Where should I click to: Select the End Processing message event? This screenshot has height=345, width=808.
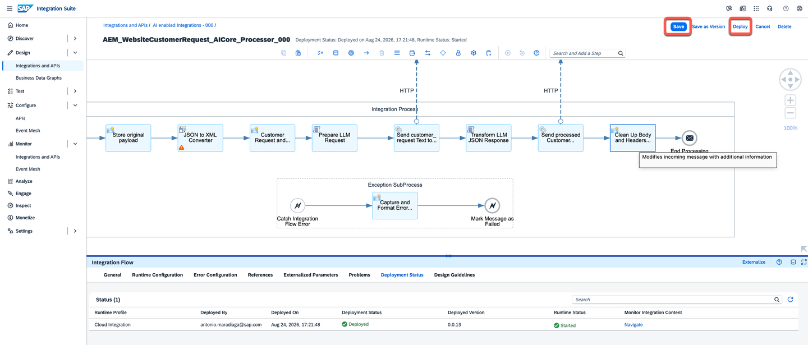click(690, 138)
